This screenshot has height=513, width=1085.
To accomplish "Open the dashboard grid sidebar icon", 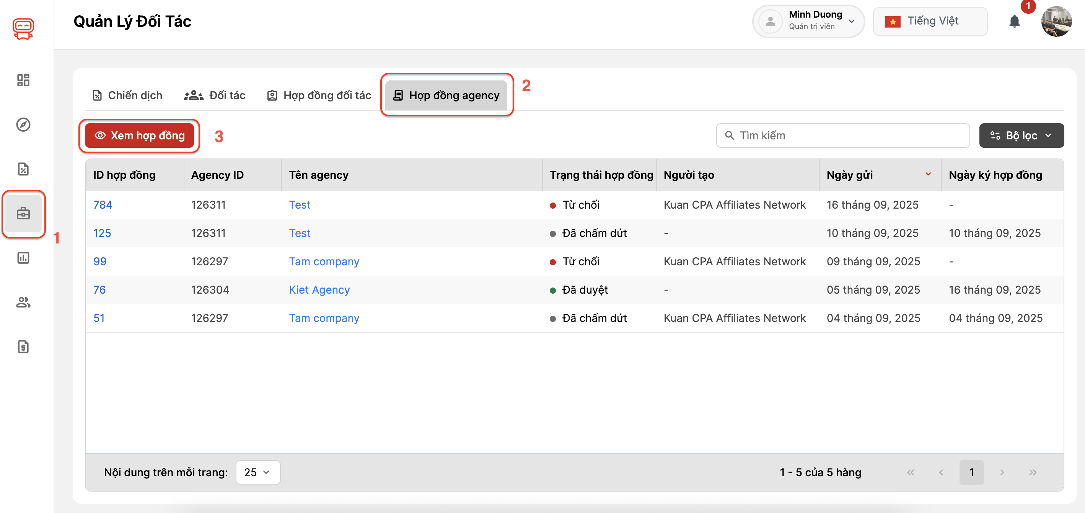I will tap(23, 80).
